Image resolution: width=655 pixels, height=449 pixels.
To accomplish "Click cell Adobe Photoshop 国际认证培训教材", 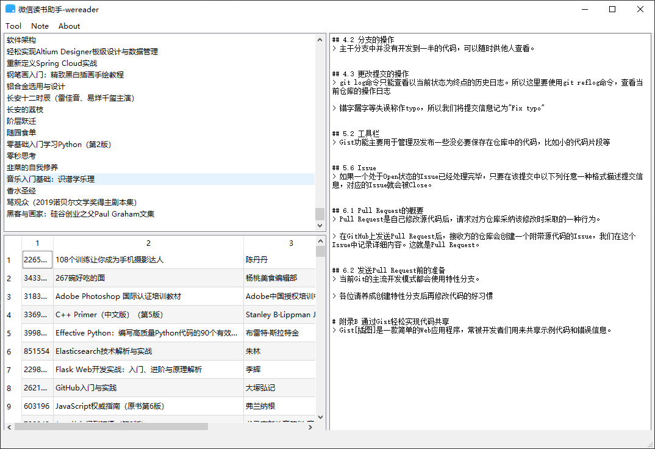I will pyautogui.click(x=148, y=296).
